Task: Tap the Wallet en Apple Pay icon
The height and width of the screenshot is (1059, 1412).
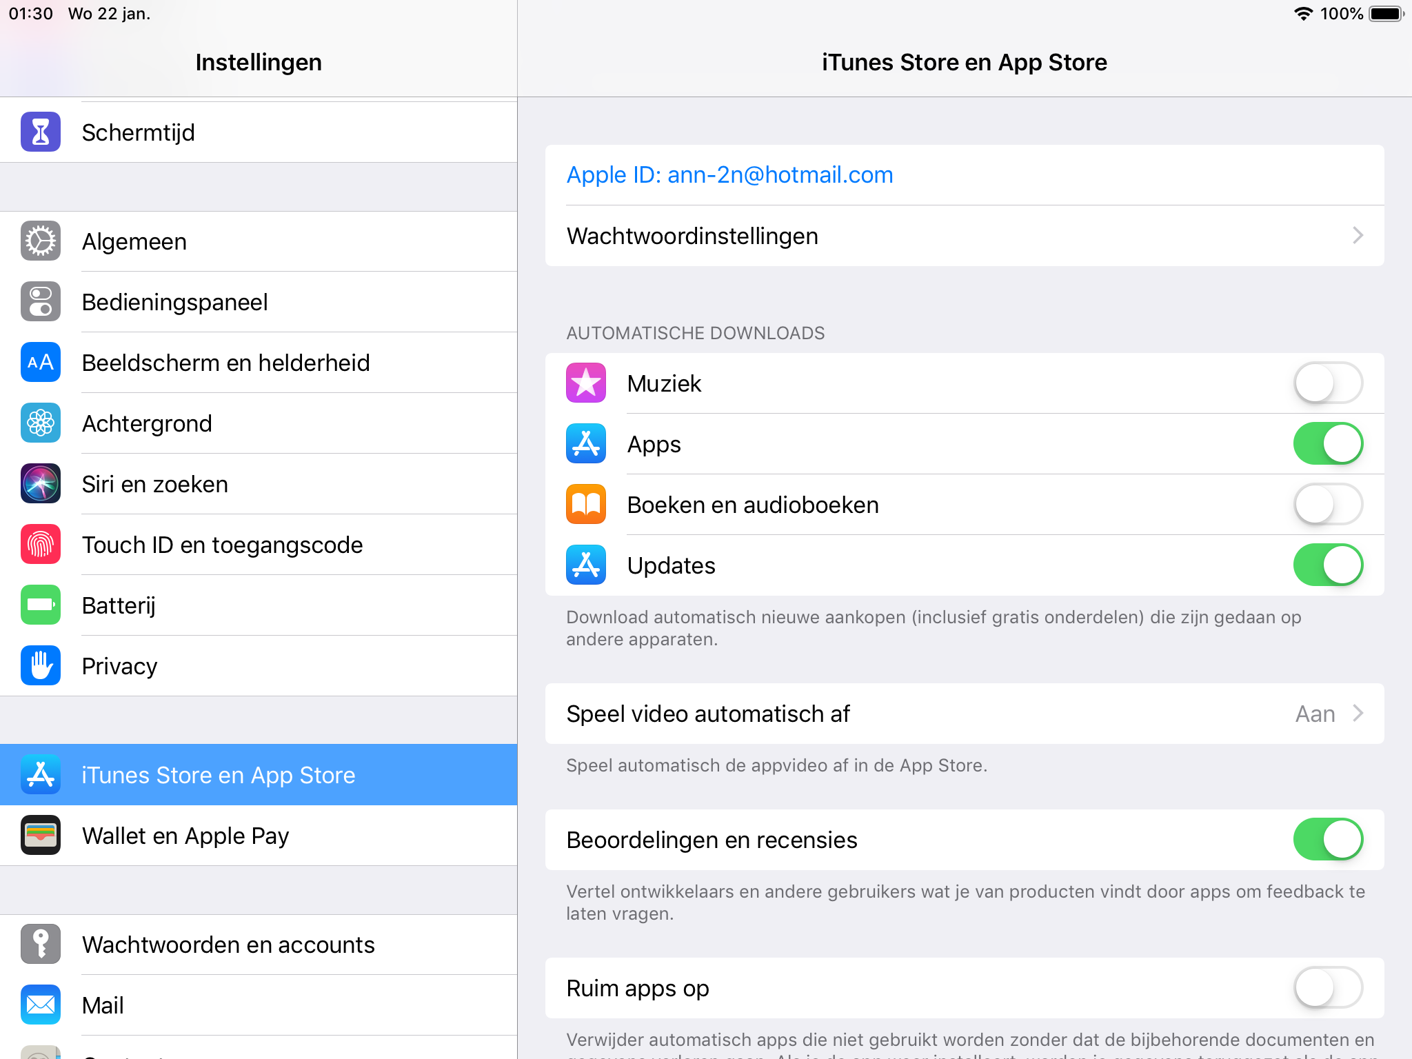Action: click(41, 836)
